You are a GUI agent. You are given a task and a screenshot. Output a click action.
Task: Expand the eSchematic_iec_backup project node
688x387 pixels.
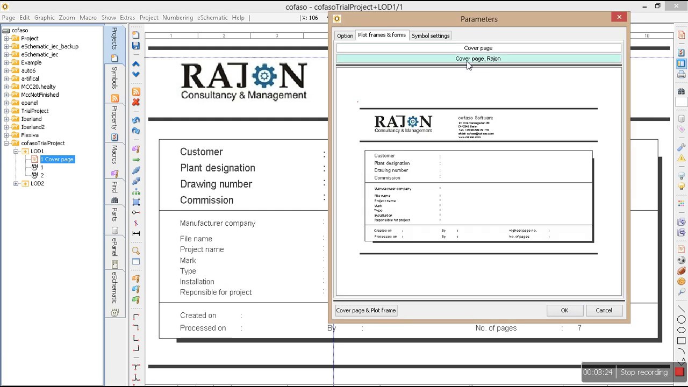tap(6, 46)
